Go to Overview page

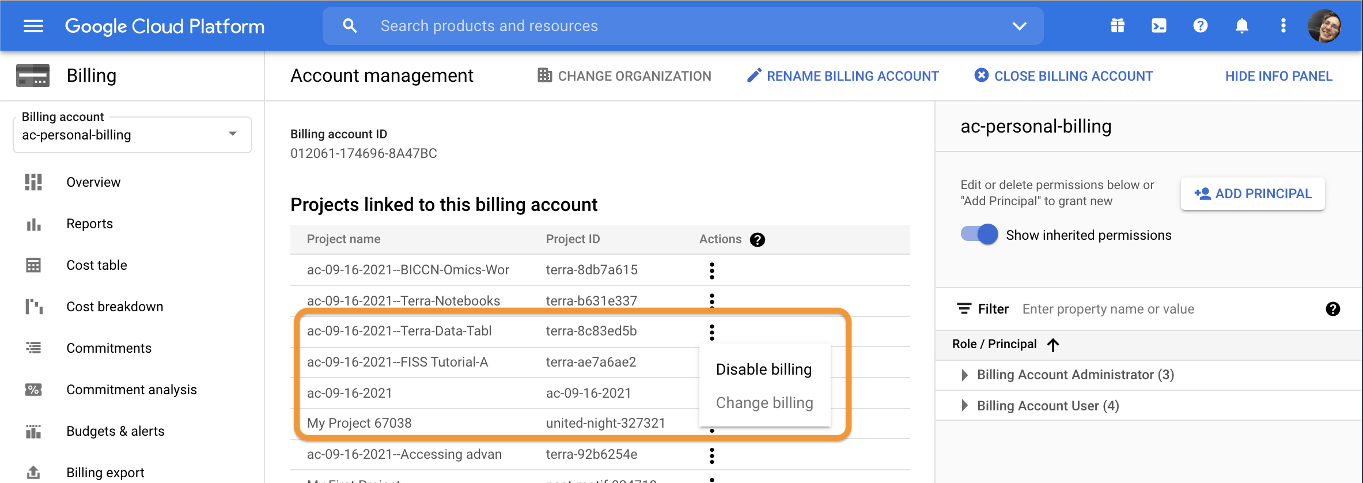click(x=93, y=182)
